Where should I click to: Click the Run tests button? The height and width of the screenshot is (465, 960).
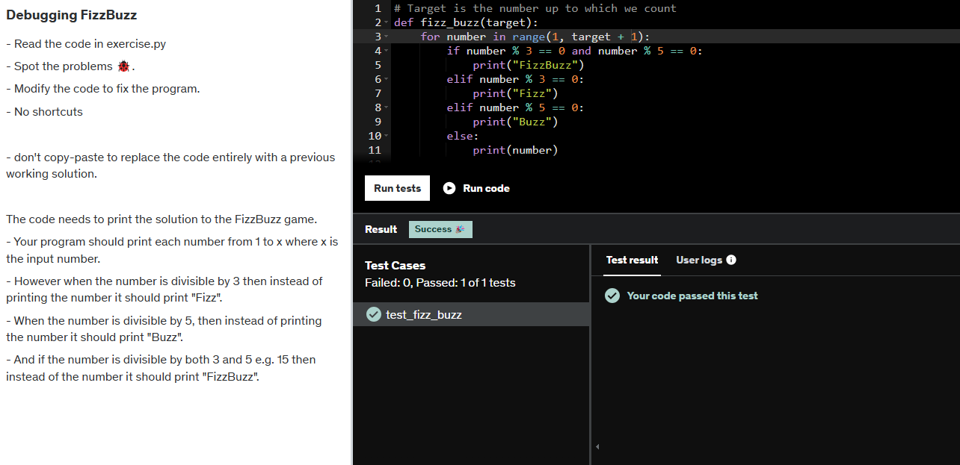397,188
